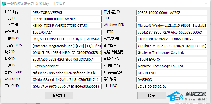211x104 pixels.
Task: Edit the 电路板制造商 Gigabyte field
Action: pyautogui.click(x=172, y=52)
